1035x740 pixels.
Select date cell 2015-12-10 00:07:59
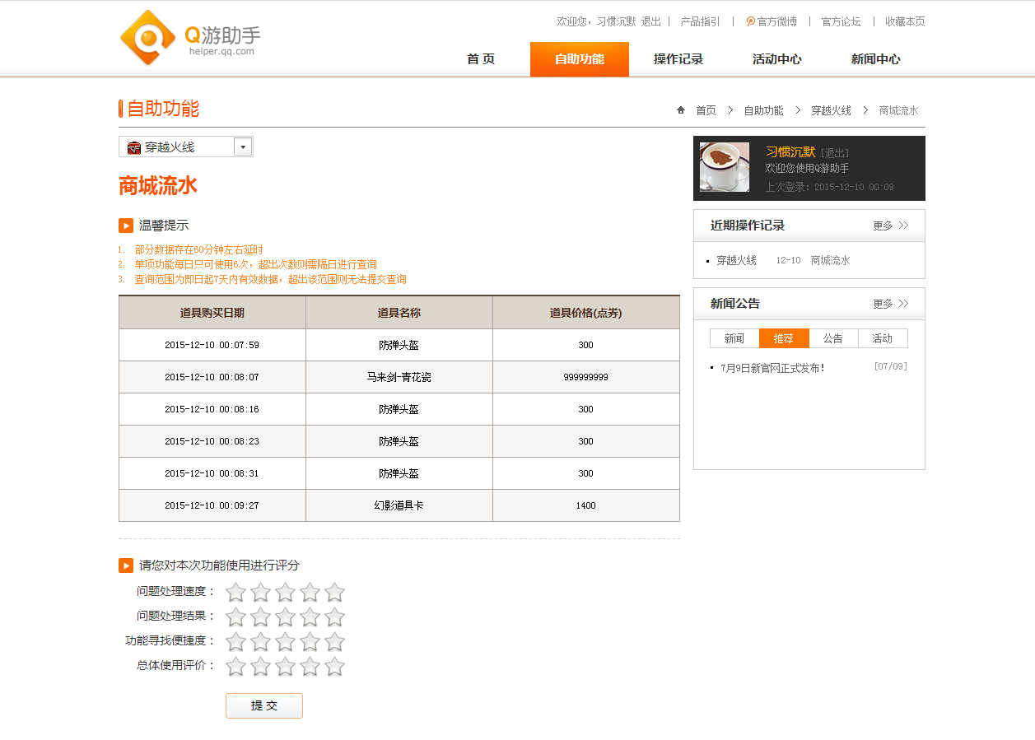pyautogui.click(x=212, y=345)
